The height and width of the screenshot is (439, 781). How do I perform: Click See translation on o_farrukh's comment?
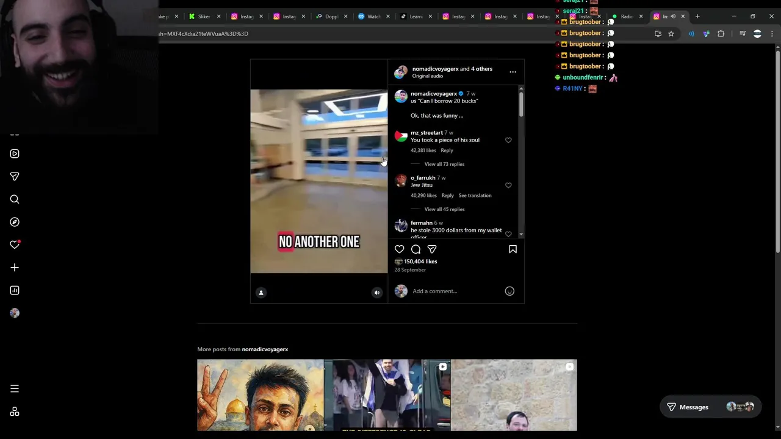(475, 195)
